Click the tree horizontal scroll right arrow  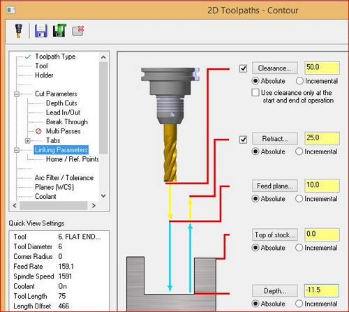tap(94, 206)
